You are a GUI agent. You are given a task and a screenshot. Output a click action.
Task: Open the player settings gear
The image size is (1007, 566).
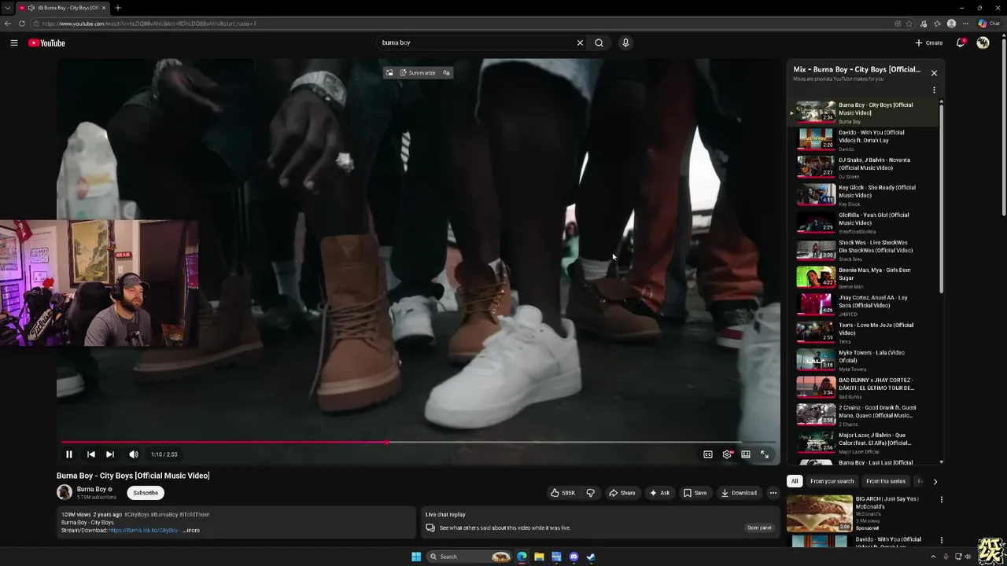pyautogui.click(x=727, y=454)
